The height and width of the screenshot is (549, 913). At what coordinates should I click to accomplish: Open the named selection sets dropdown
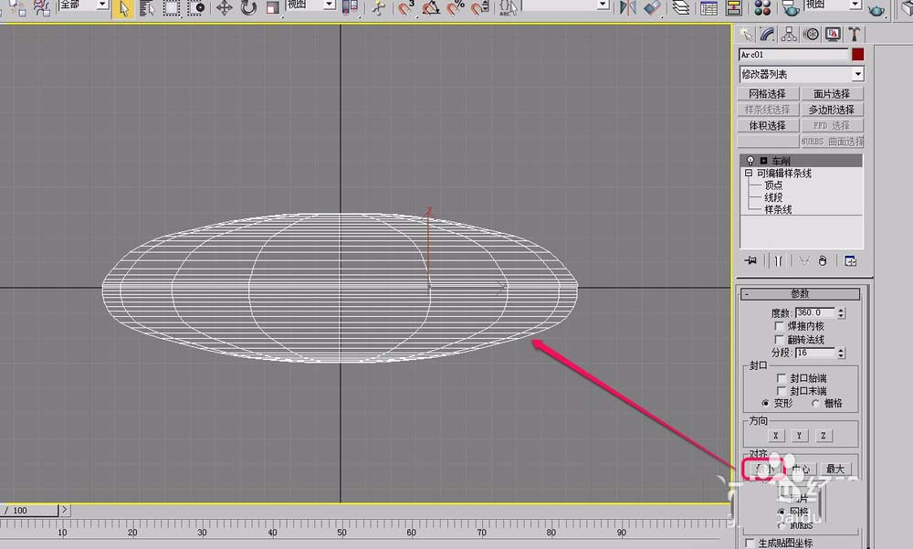click(603, 5)
